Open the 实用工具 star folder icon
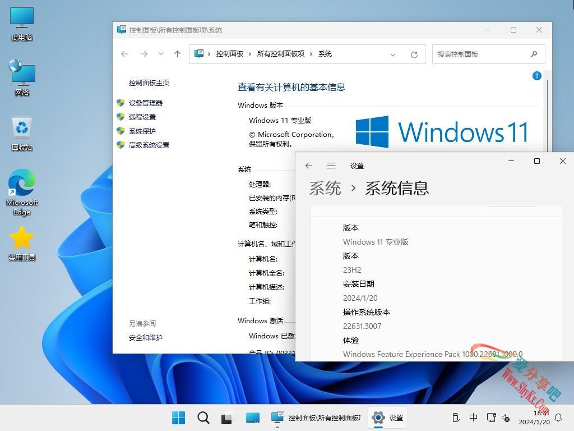This screenshot has height=431, width=574. pos(22,244)
